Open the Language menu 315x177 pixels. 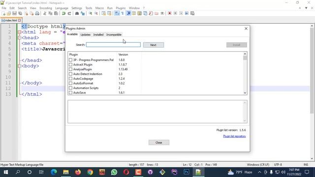click(x=62, y=8)
